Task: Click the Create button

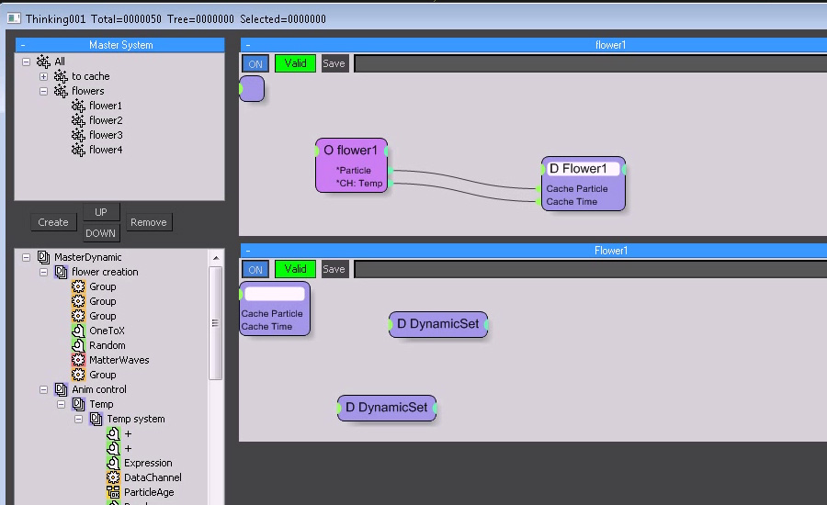Action: pos(53,222)
